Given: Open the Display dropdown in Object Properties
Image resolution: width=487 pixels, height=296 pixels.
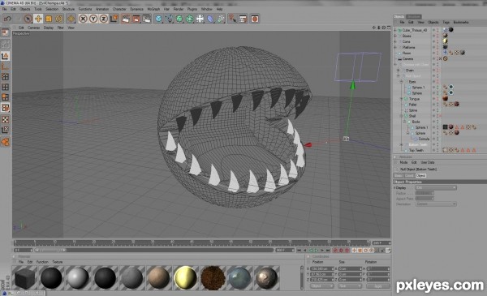Looking at the screenshot, I should tap(436, 187).
